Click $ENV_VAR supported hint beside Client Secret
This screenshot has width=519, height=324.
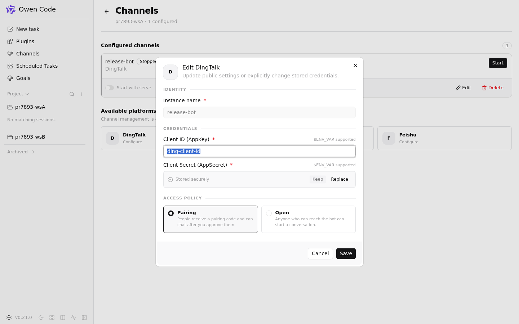pyautogui.click(x=334, y=165)
